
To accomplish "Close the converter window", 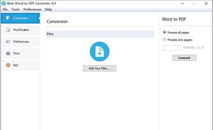I will pyautogui.click(x=206, y=4).
